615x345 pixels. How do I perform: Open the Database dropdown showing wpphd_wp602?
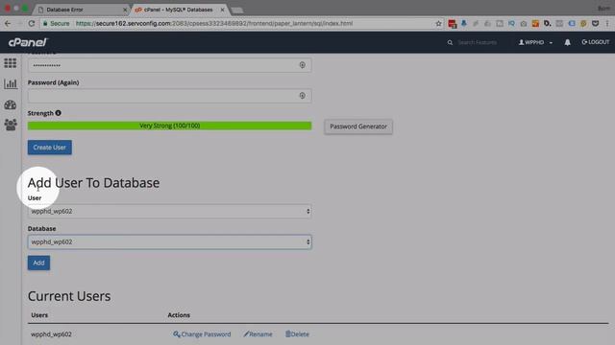169,241
